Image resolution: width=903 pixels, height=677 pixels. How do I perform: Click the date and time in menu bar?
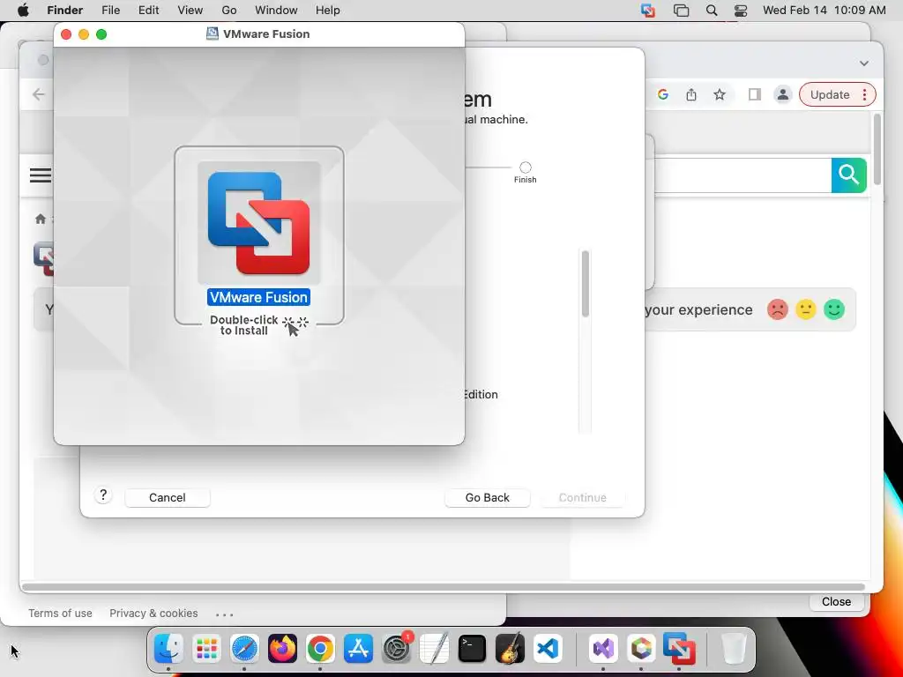(825, 11)
